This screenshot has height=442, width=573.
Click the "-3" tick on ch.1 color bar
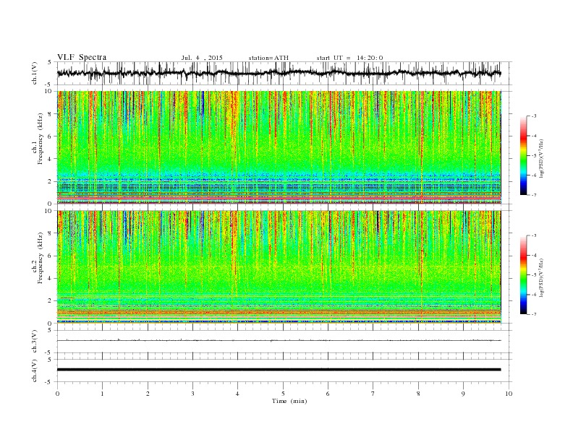(533, 116)
